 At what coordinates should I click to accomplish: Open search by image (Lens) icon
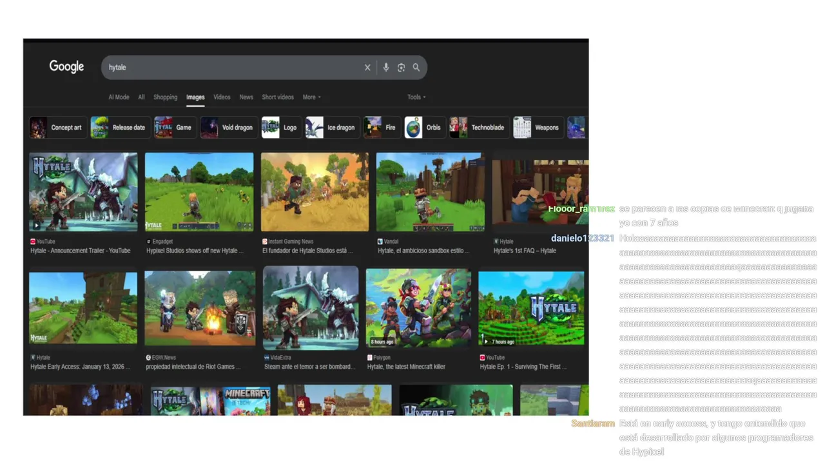[x=401, y=67]
